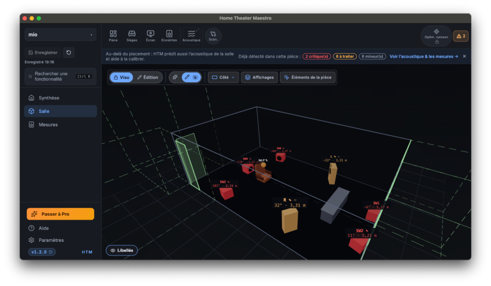Viewport: 491px width, 286px height.
Task: Open Éléments de la pièce menu
Action: (308, 77)
